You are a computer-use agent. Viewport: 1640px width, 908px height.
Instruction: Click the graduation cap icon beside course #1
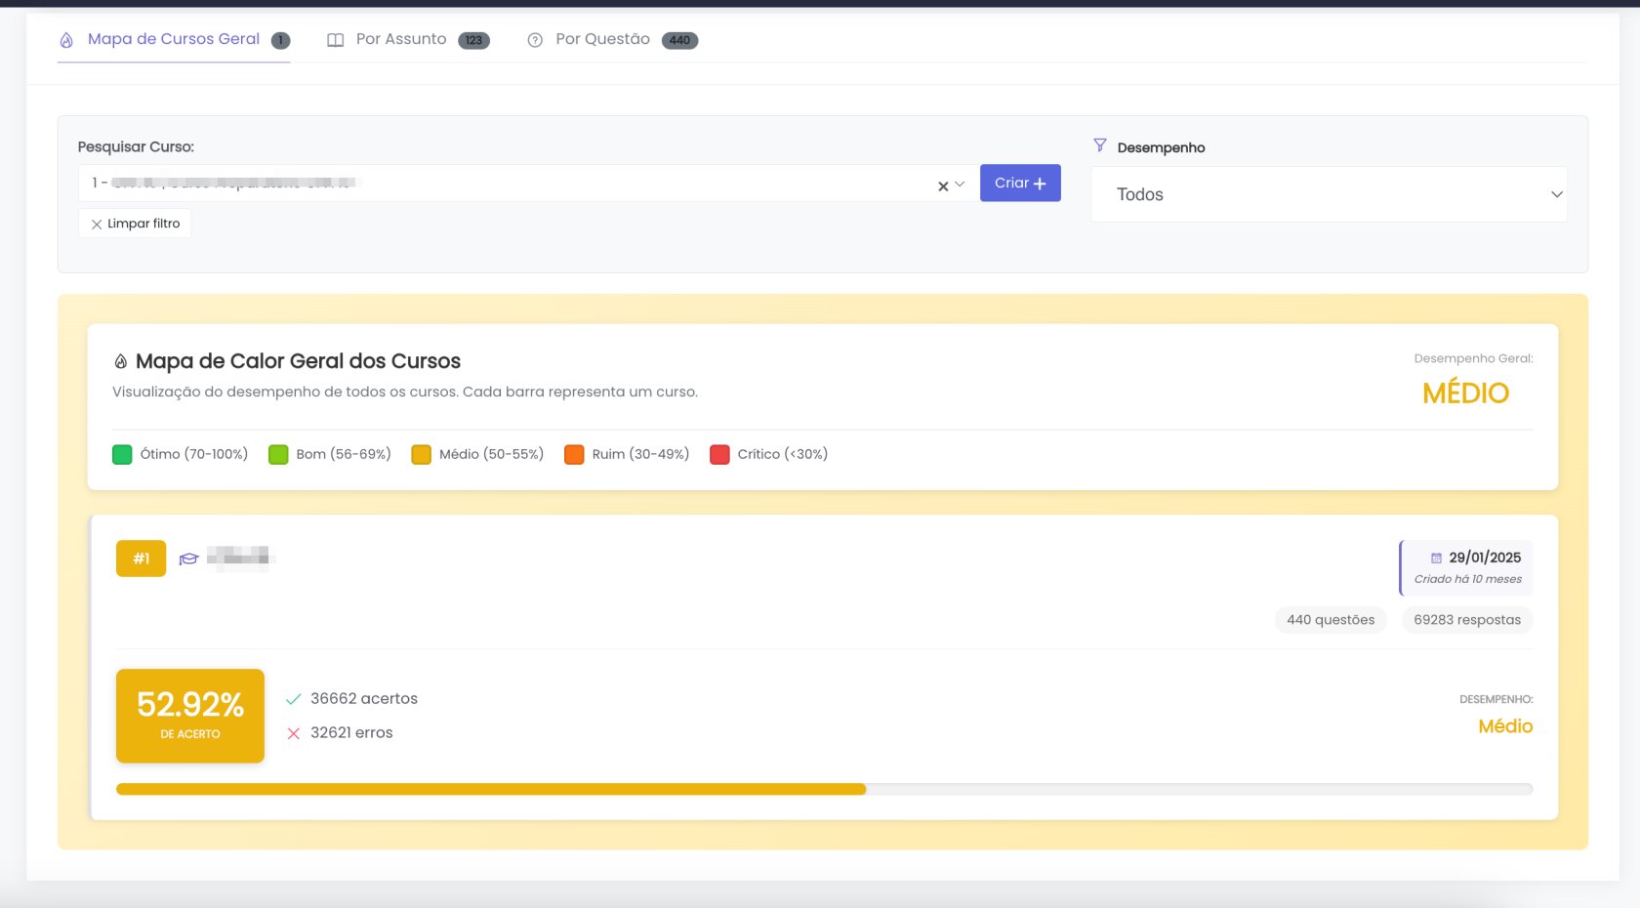188,558
